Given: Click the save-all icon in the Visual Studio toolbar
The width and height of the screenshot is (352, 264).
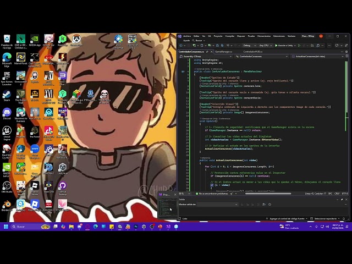Looking at the screenshot, I should (x=222, y=45).
